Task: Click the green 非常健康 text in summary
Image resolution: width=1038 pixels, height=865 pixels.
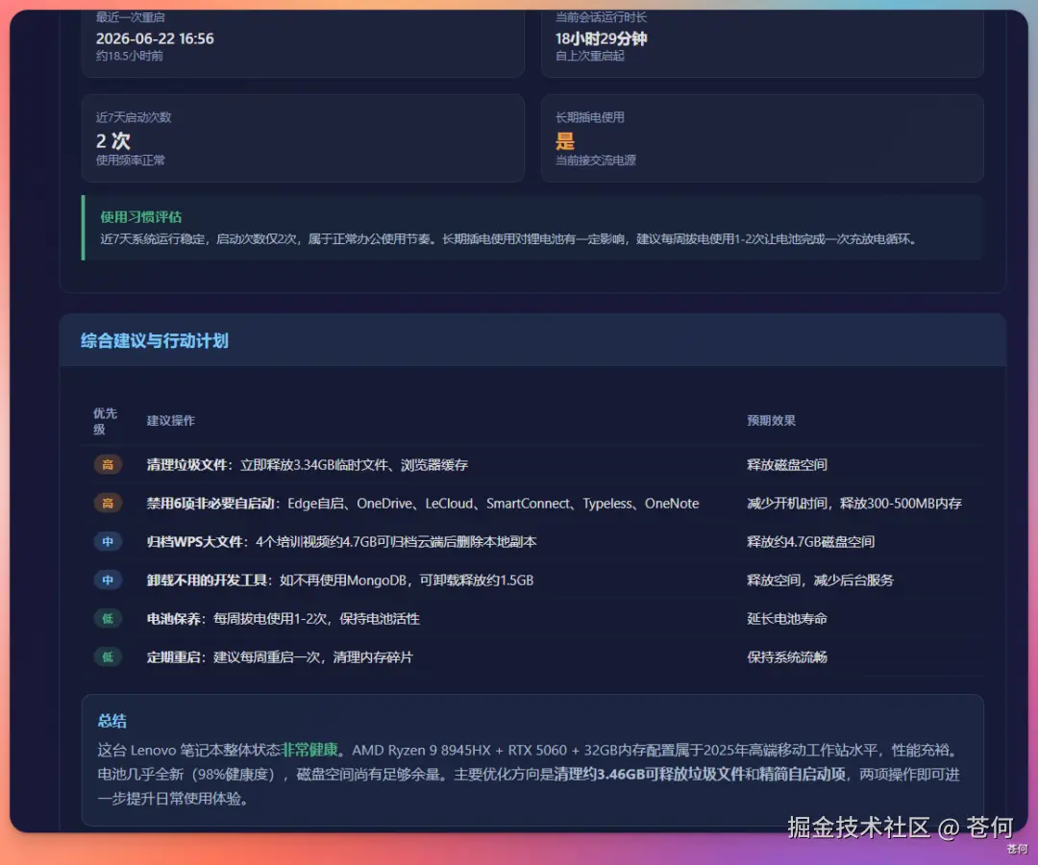Action: click(x=309, y=750)
